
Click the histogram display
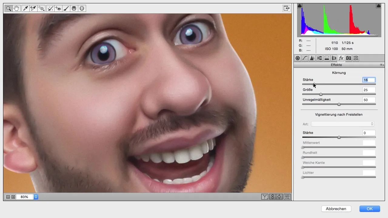coord(339,20)
